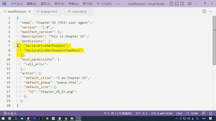Click "declarativeNetRequestFeedback" on line 8
The width and height of the screenshot is (216, 121).
53,50
